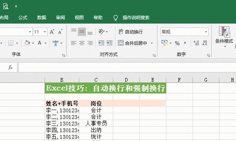Viewport: 236px width, 141px height.
Task: Click cell containing 李三,130123
Action: click(62, 124)
